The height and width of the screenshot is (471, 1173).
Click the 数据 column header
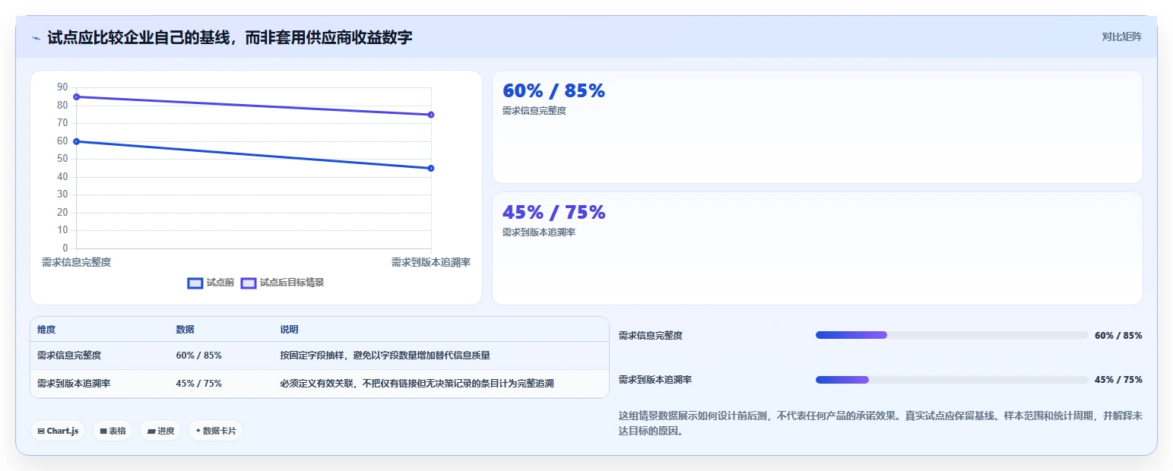[185, 330]
